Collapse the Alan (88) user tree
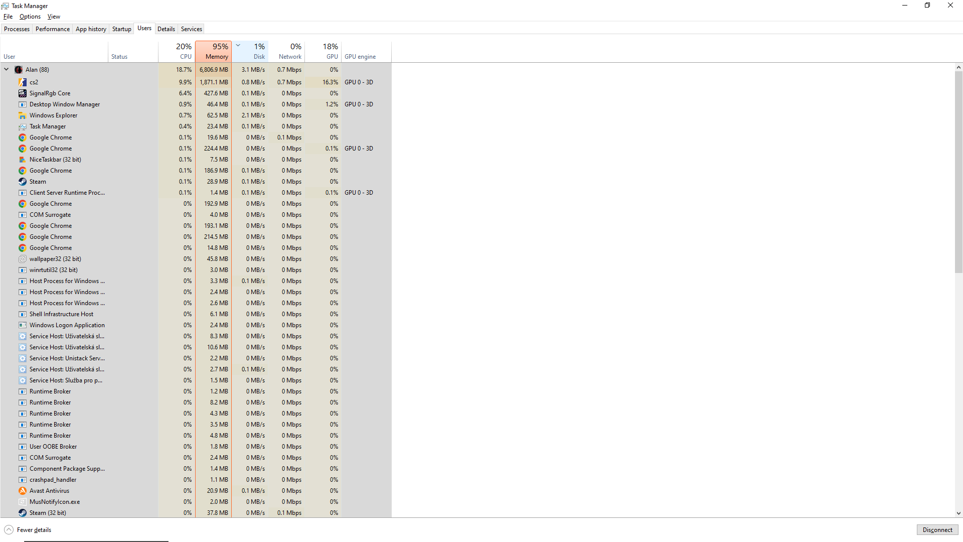The width and height of the screenshot is (963, 542). (7, 70)
